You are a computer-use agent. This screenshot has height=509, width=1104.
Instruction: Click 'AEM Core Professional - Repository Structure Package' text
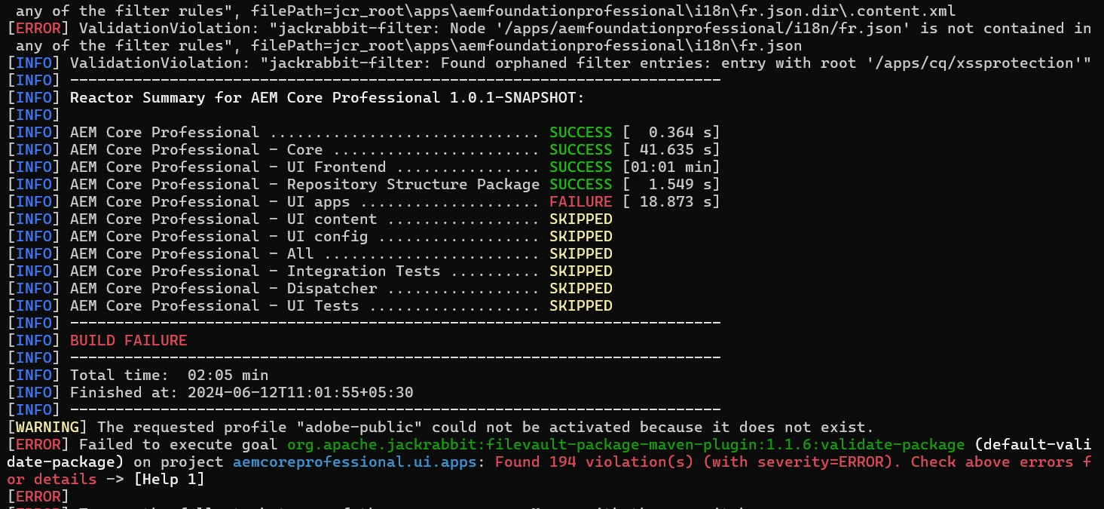304,185
